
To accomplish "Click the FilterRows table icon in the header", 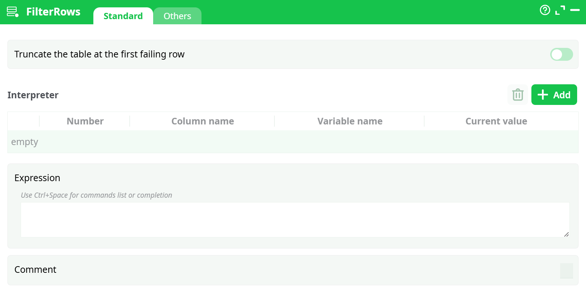I will click(13, 12).
